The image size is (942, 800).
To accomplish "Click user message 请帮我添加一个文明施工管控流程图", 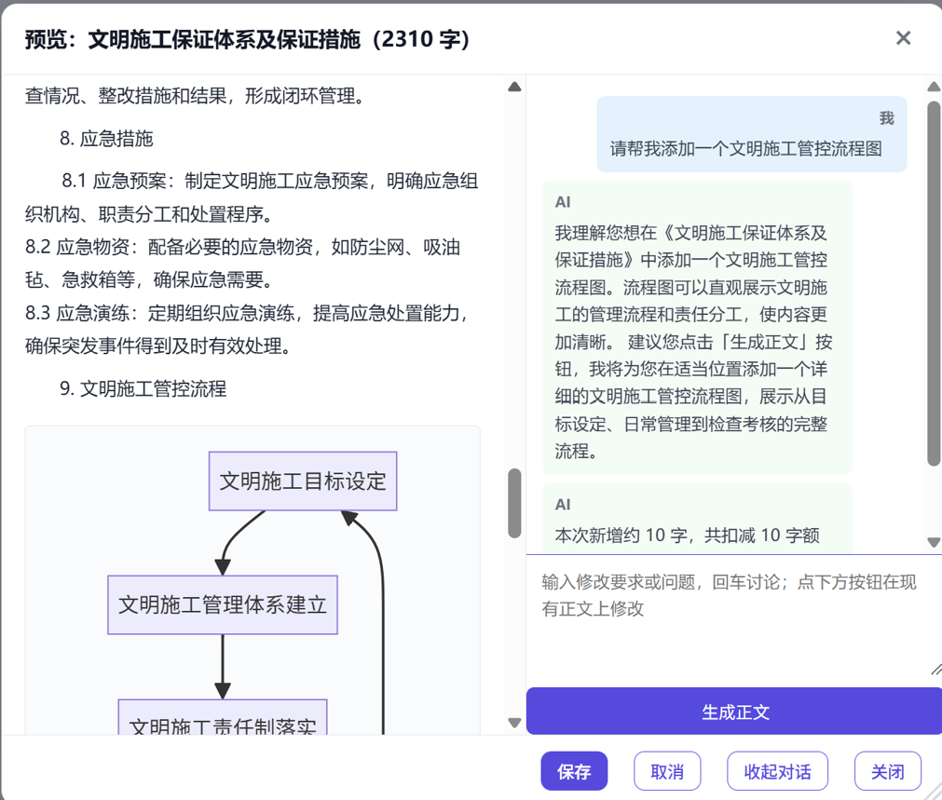I will pos(745,148).
